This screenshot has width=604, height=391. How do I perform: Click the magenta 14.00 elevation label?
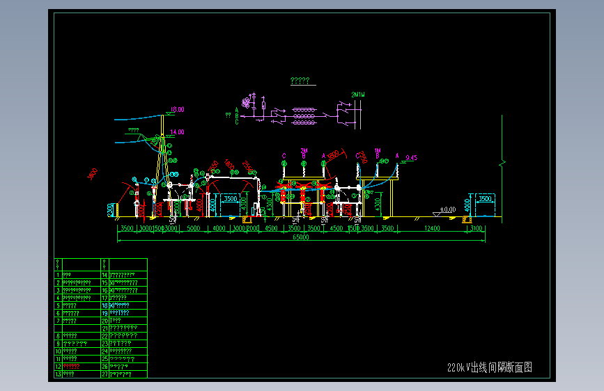coord(178,132)
